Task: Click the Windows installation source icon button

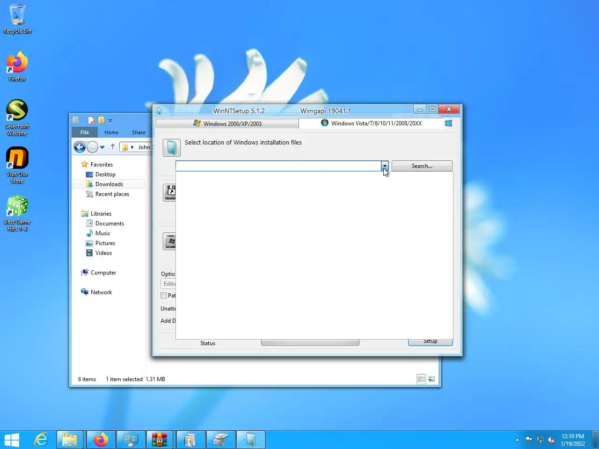Action: 171,148
